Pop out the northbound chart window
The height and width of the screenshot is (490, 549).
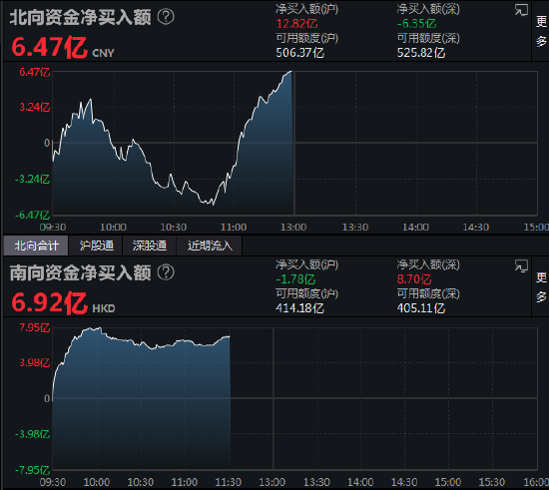(x=521, y=10)
